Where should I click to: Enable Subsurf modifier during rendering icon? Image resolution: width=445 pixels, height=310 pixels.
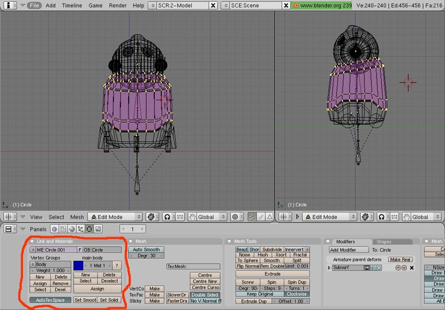367,268
